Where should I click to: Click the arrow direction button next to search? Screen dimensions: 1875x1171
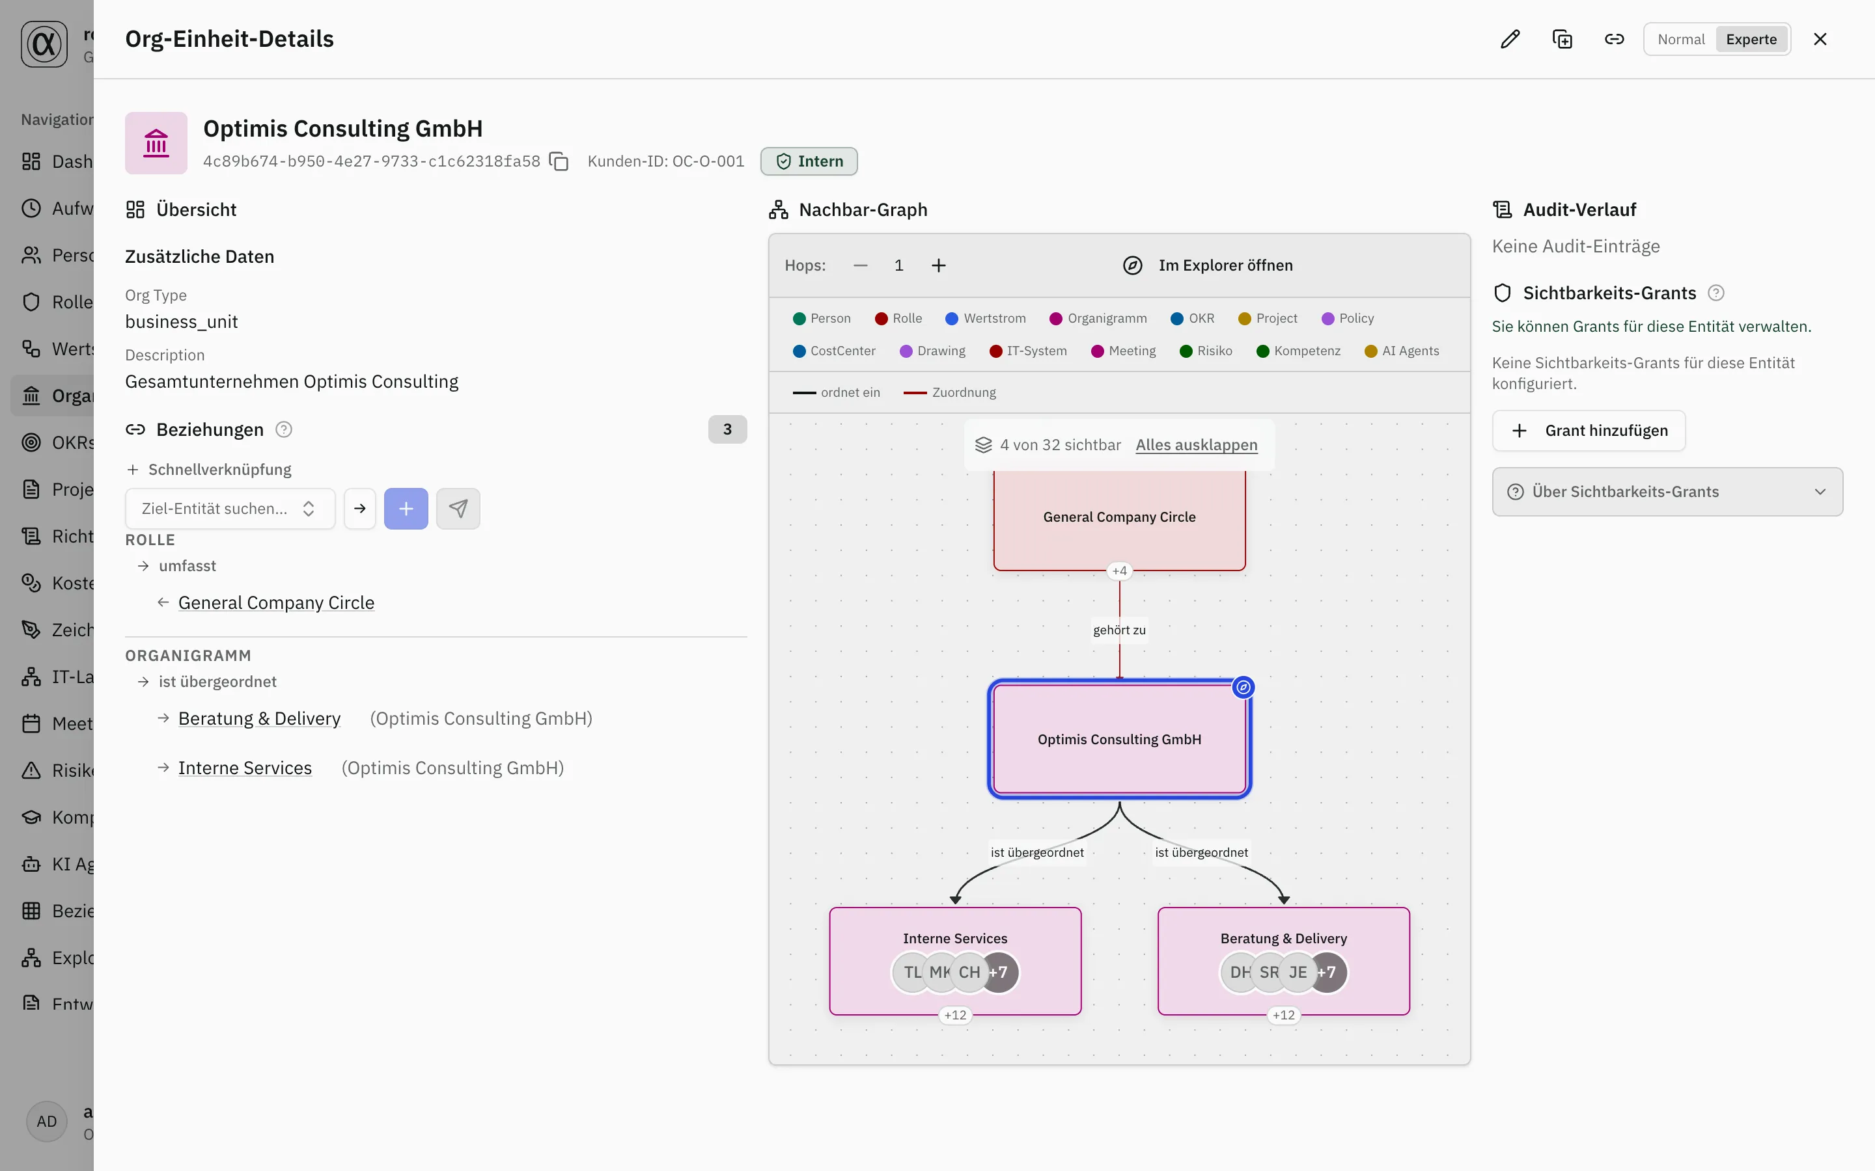point(360,509)
